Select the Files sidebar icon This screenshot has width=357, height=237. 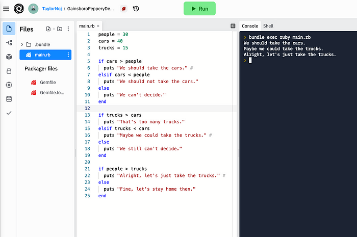coord(9,29)
